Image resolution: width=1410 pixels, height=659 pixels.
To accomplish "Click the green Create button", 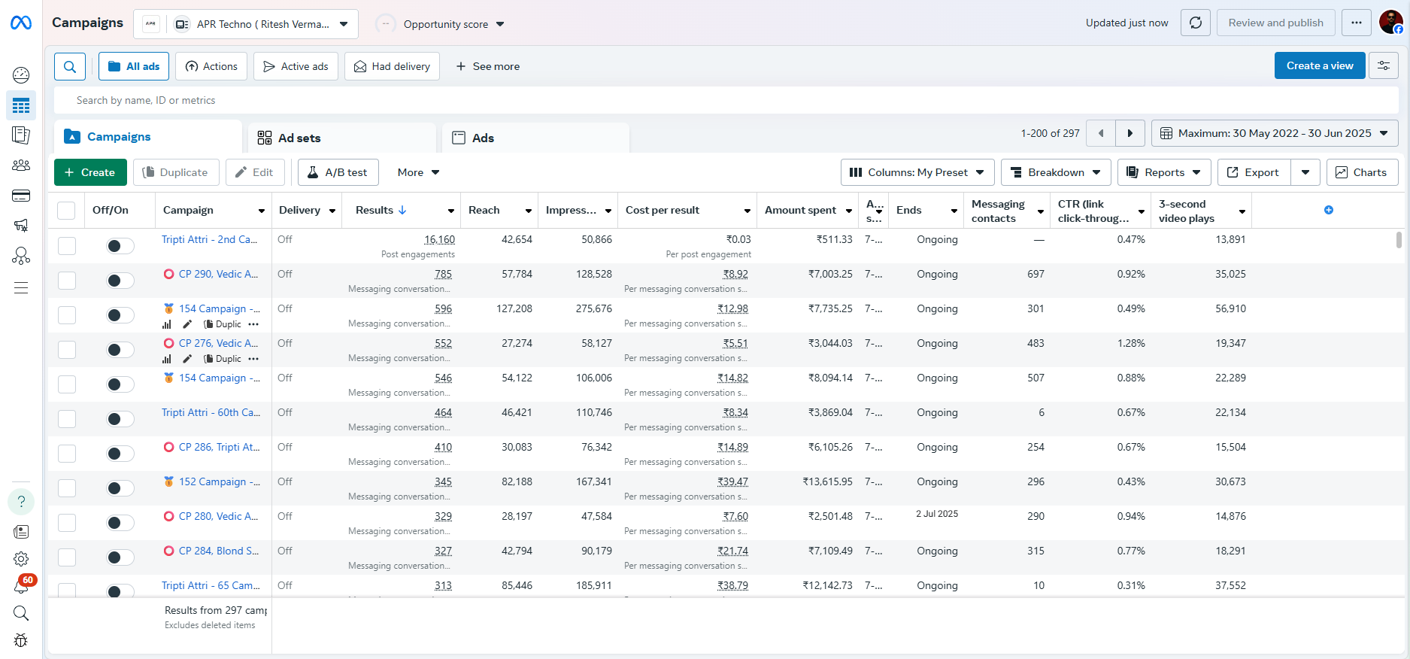I will (90, 172).
